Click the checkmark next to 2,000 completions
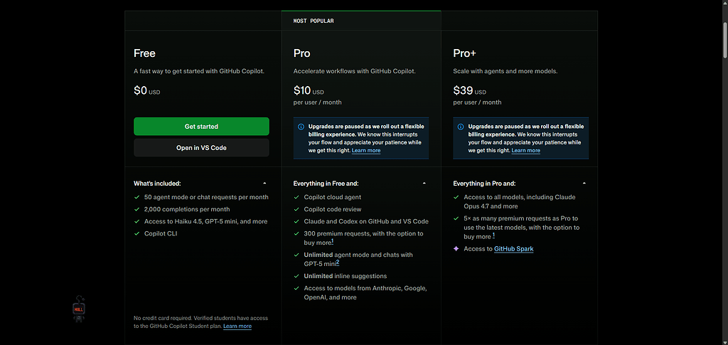This screenshot has width=728, height=345. point(137,209)
